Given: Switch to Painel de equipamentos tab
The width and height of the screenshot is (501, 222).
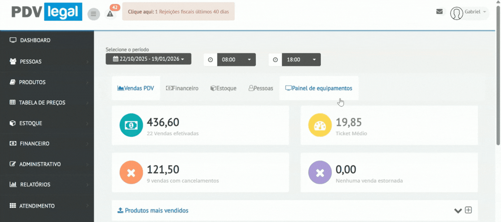Looking at the screenshot, I should pos(319,88).
